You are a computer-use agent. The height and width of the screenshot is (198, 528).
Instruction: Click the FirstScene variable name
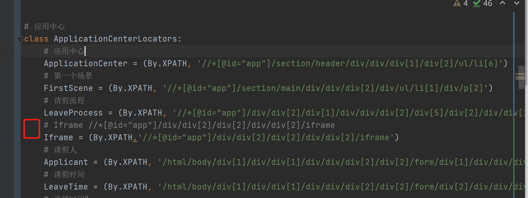pos(68,88)
